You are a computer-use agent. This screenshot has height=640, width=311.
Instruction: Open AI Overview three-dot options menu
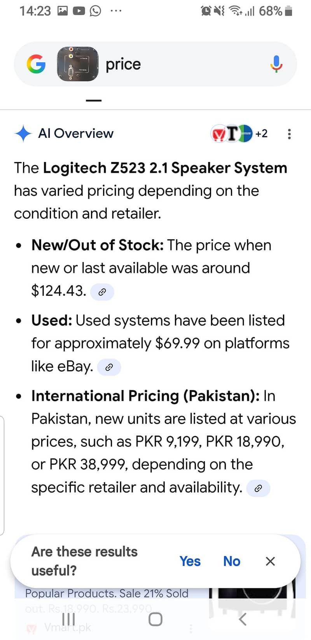[x=289, y=134]
